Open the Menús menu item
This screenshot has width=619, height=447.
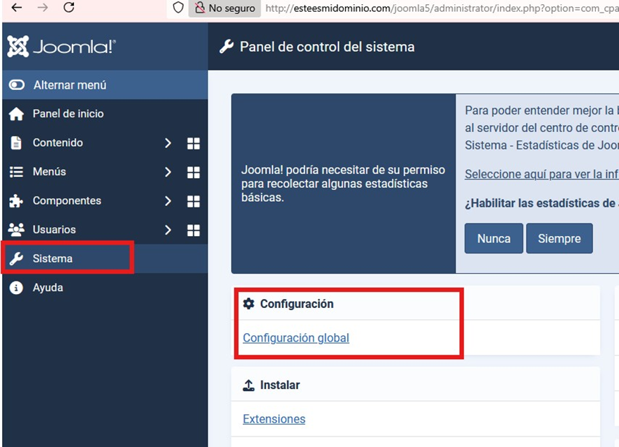50,172
